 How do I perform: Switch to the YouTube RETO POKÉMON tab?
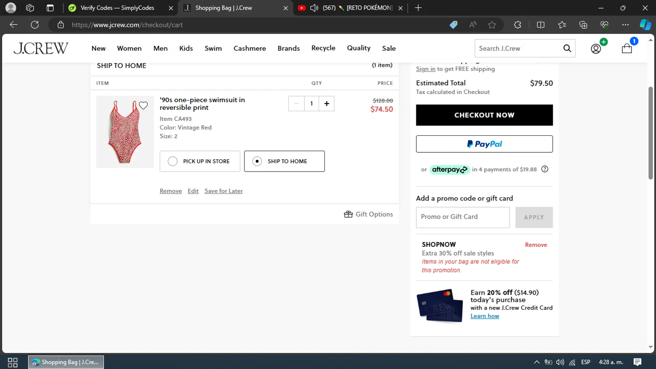point(350,8)
